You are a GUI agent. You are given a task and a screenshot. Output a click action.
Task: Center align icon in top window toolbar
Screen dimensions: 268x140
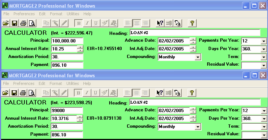(137, 23)
